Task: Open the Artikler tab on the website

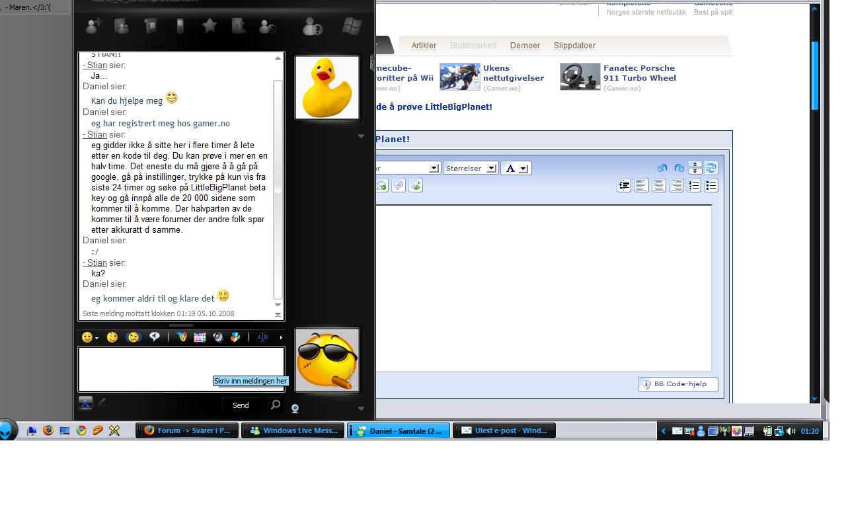Action: click(x=424, y=46)
